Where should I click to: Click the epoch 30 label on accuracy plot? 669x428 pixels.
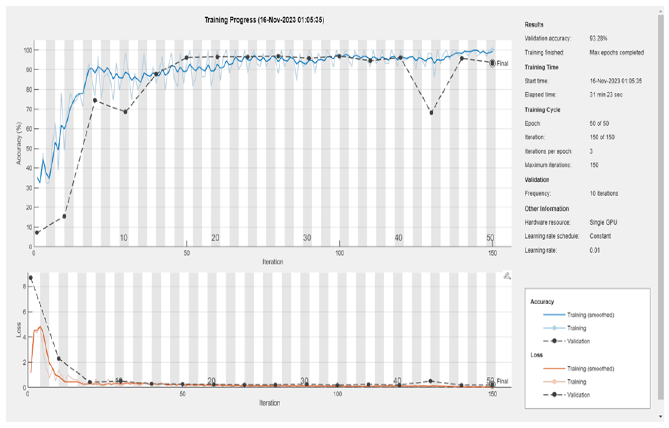pos(307,238)
